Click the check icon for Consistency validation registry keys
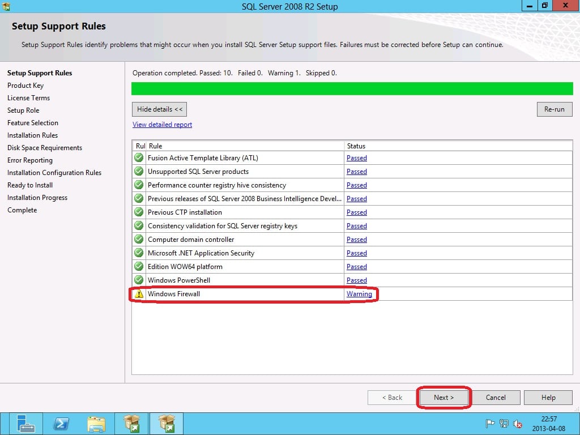The image size is (580, 435). [x=139, y=225]
